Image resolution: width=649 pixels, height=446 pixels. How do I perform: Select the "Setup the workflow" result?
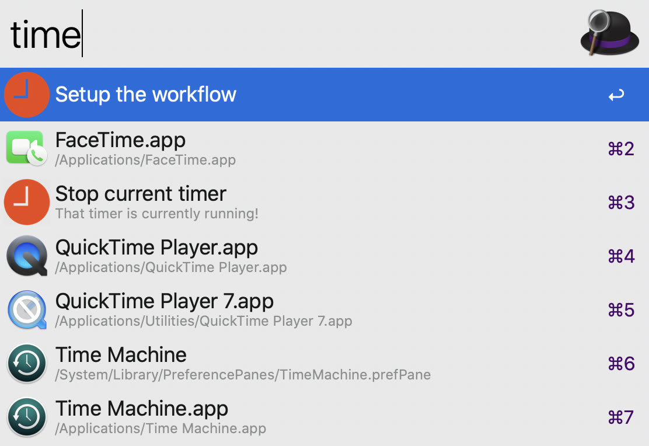[x=324, y=95]
